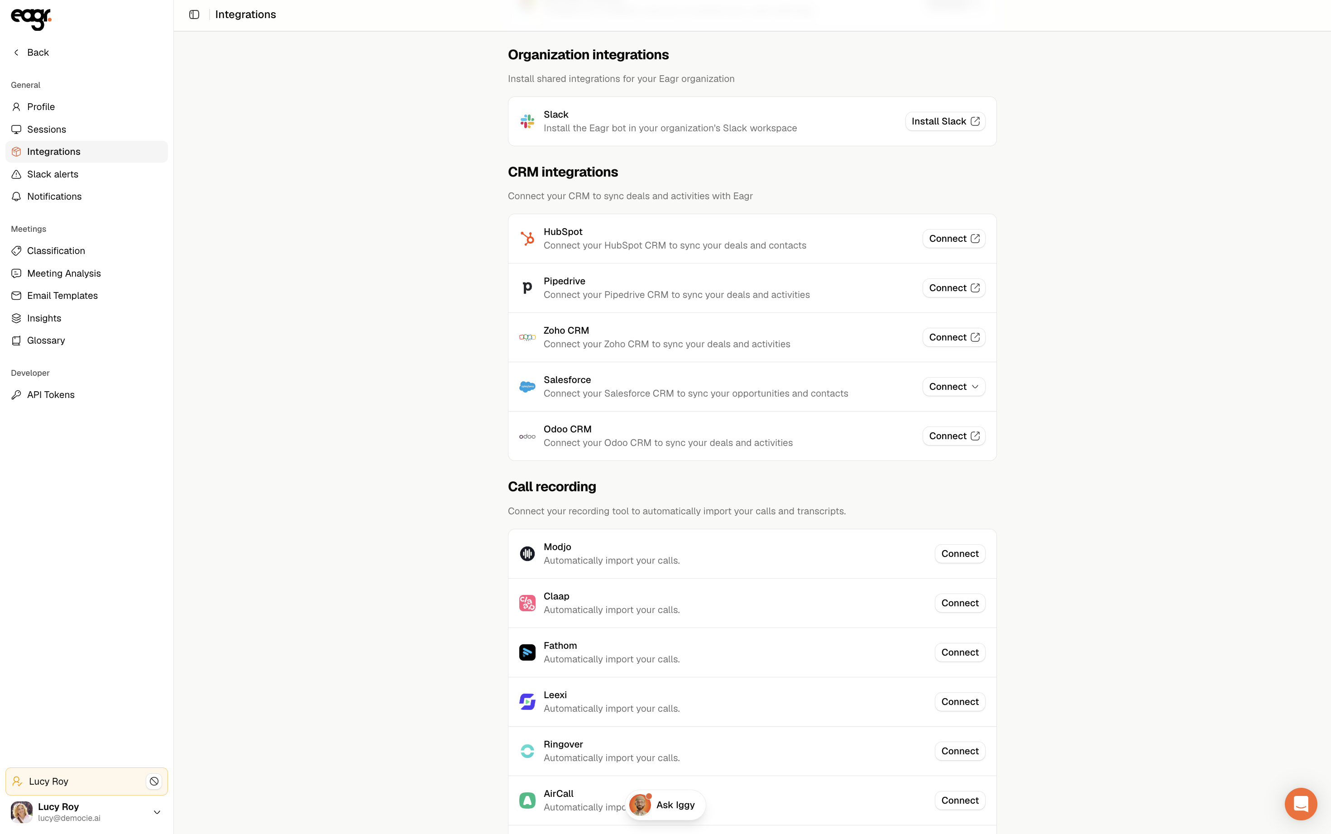Screen dimensions: 1331x834
Task: Open Slack alerts settings
Action: coord(86,174)
